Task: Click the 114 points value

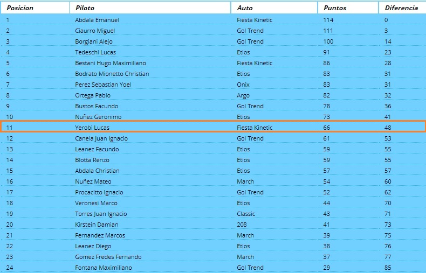Action: [x=328, y=20]
